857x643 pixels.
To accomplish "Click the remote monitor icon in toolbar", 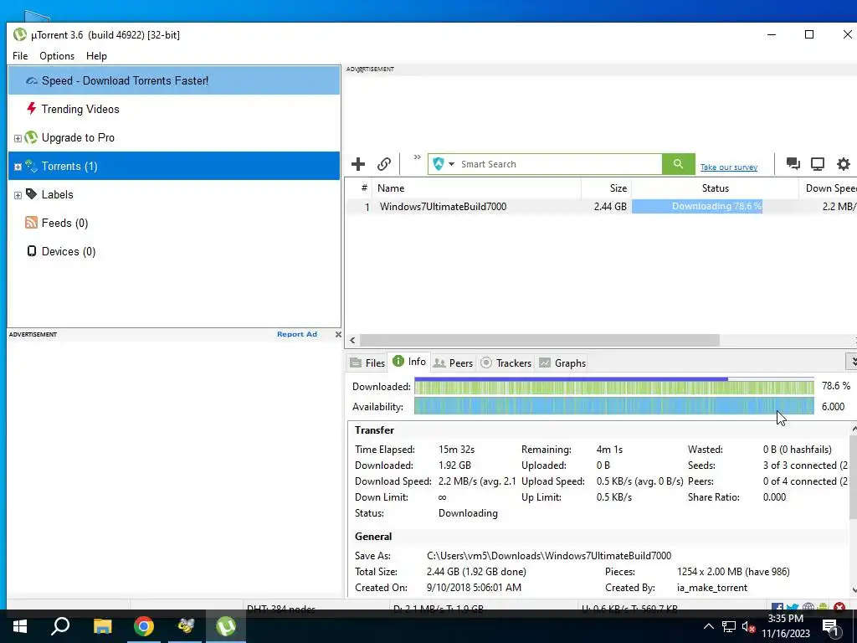I will coord(818,163).
